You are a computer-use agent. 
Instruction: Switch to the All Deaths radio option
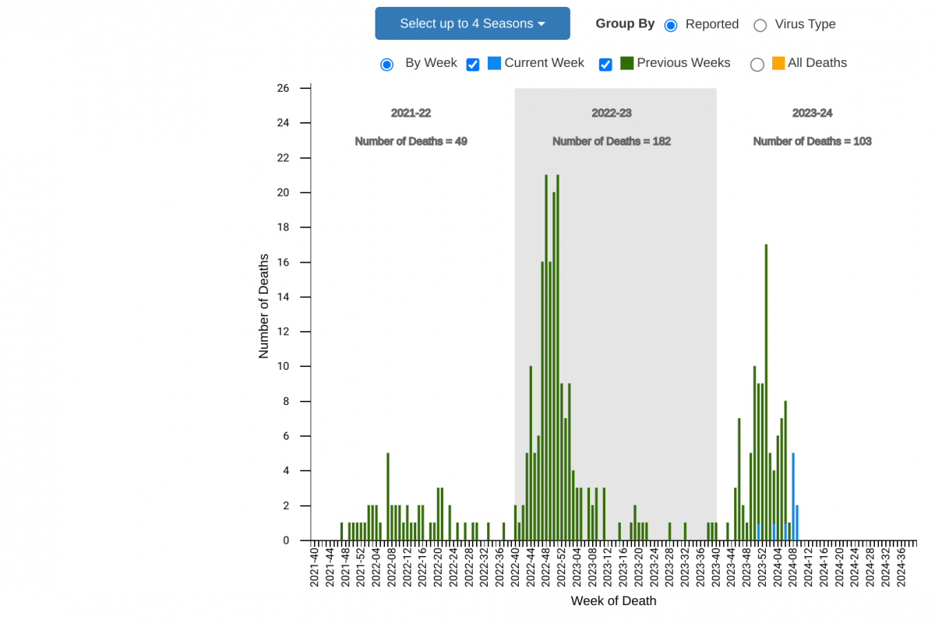click(757, 64)
